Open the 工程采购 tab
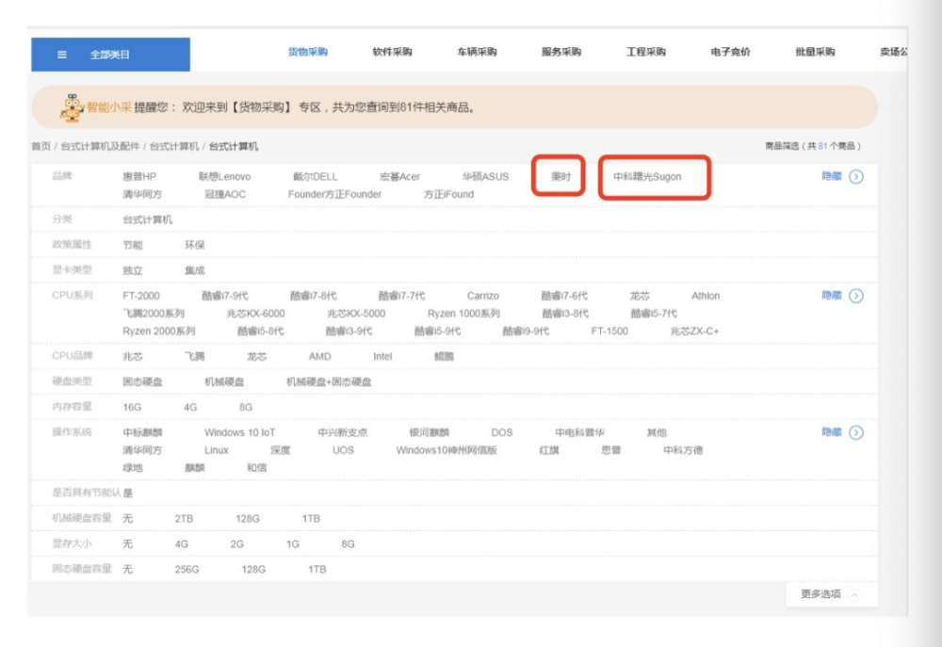942x647 pixels. (645, 52)
